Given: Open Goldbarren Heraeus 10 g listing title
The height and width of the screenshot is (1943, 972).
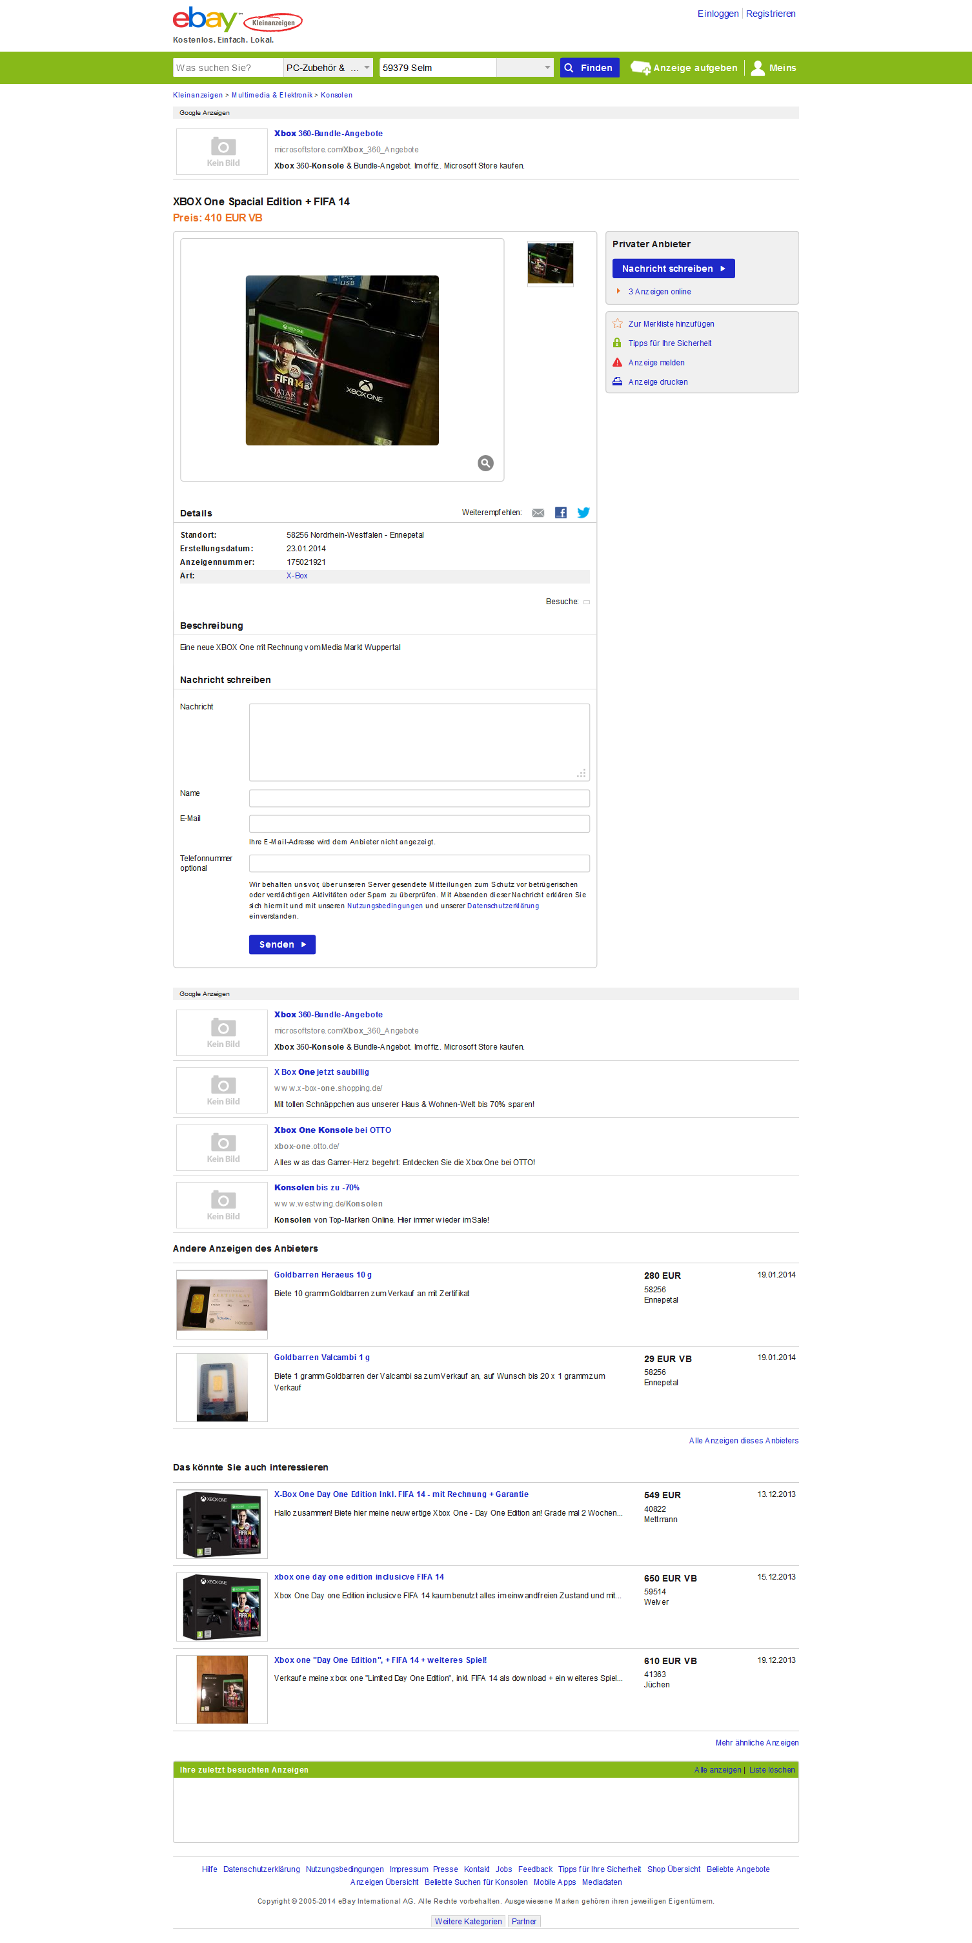Looking at the screenshot, I should click(x=323, y=1275).
